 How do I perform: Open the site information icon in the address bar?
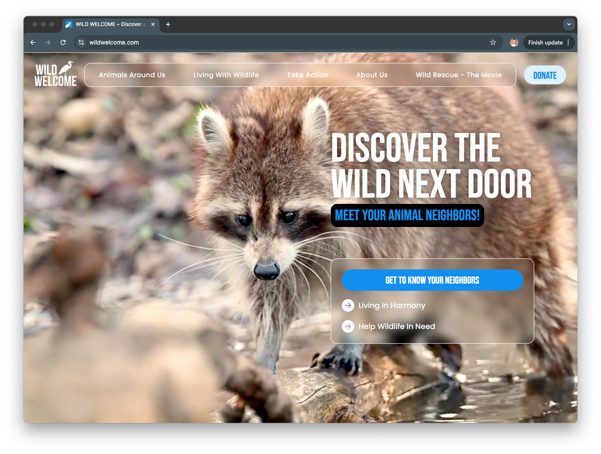click(x=82, y=42)
